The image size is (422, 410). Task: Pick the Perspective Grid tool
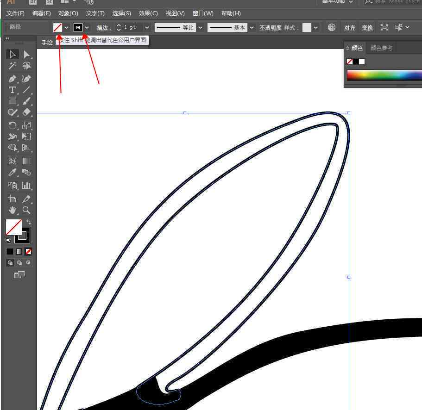pos(26,148)
